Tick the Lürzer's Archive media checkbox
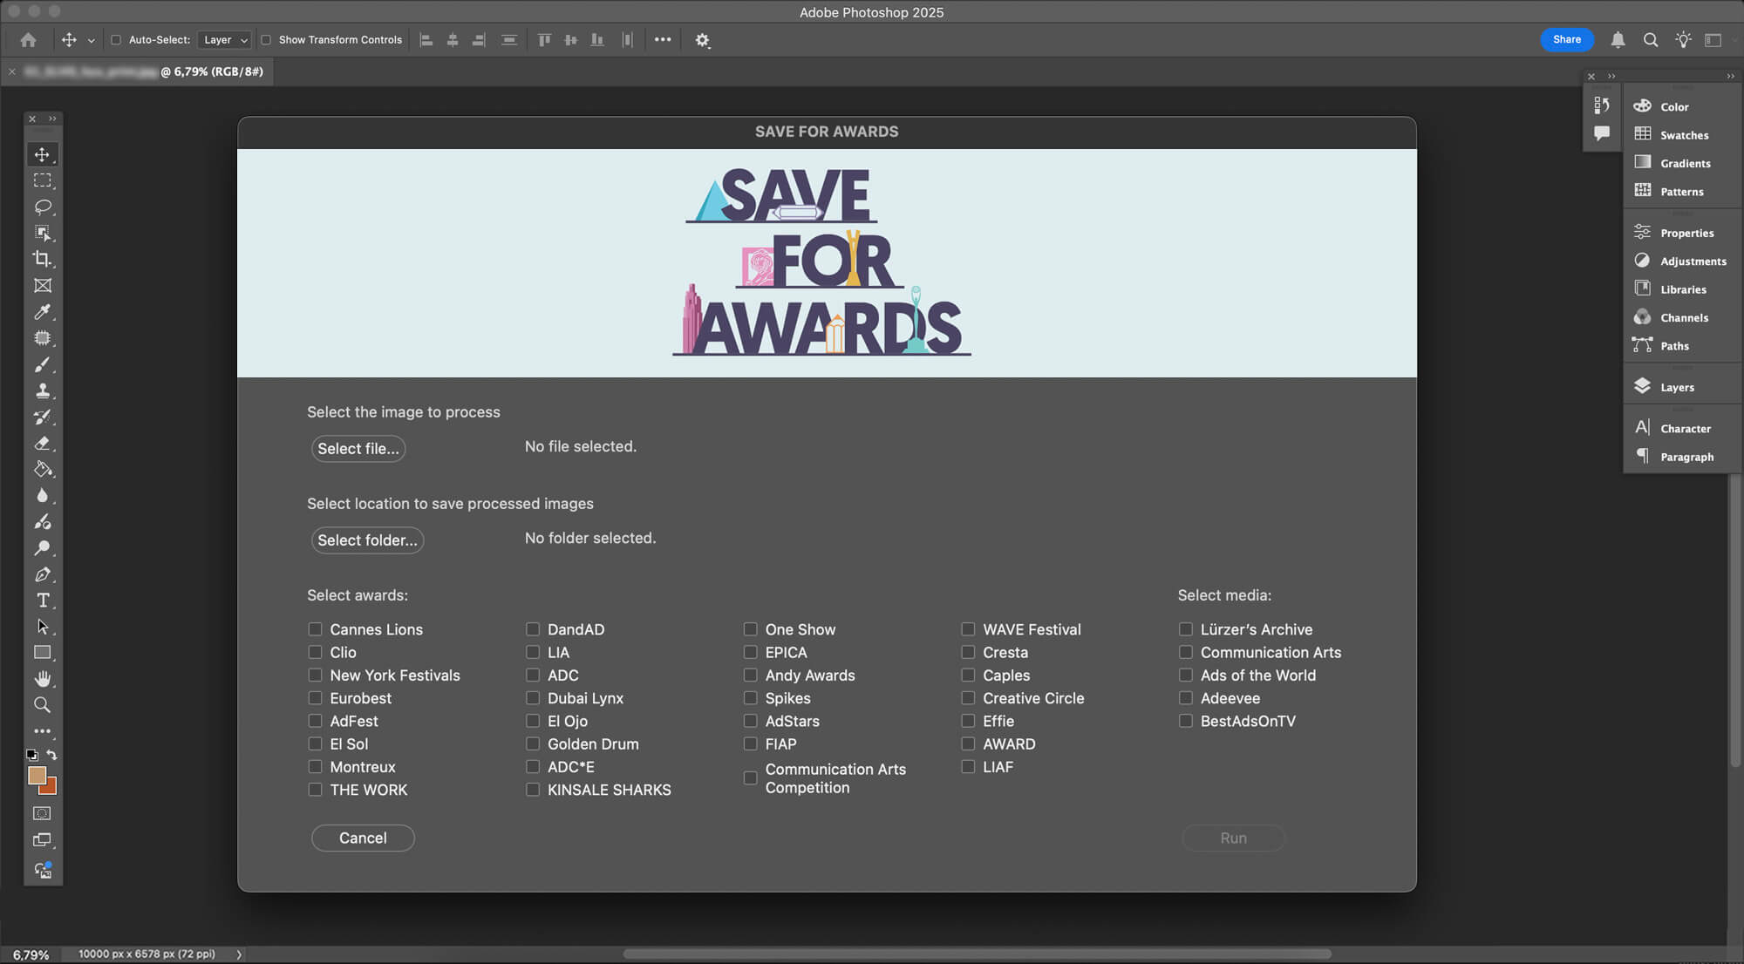This screenshot has width=1744, height=964. (1186, 629)
